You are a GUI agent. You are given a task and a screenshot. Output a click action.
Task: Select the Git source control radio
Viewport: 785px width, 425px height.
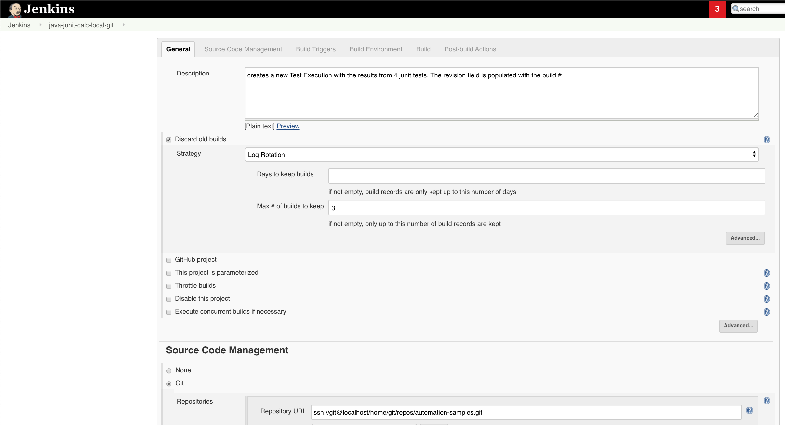pos(169,384)
